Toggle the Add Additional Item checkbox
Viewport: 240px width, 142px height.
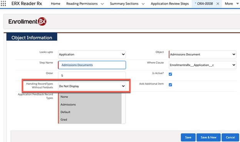[170, 85]
